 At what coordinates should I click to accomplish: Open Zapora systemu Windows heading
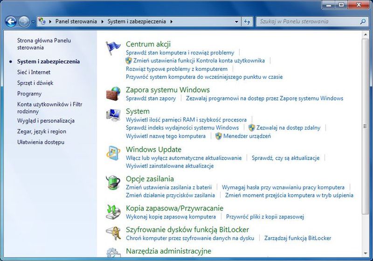point(168,90)
